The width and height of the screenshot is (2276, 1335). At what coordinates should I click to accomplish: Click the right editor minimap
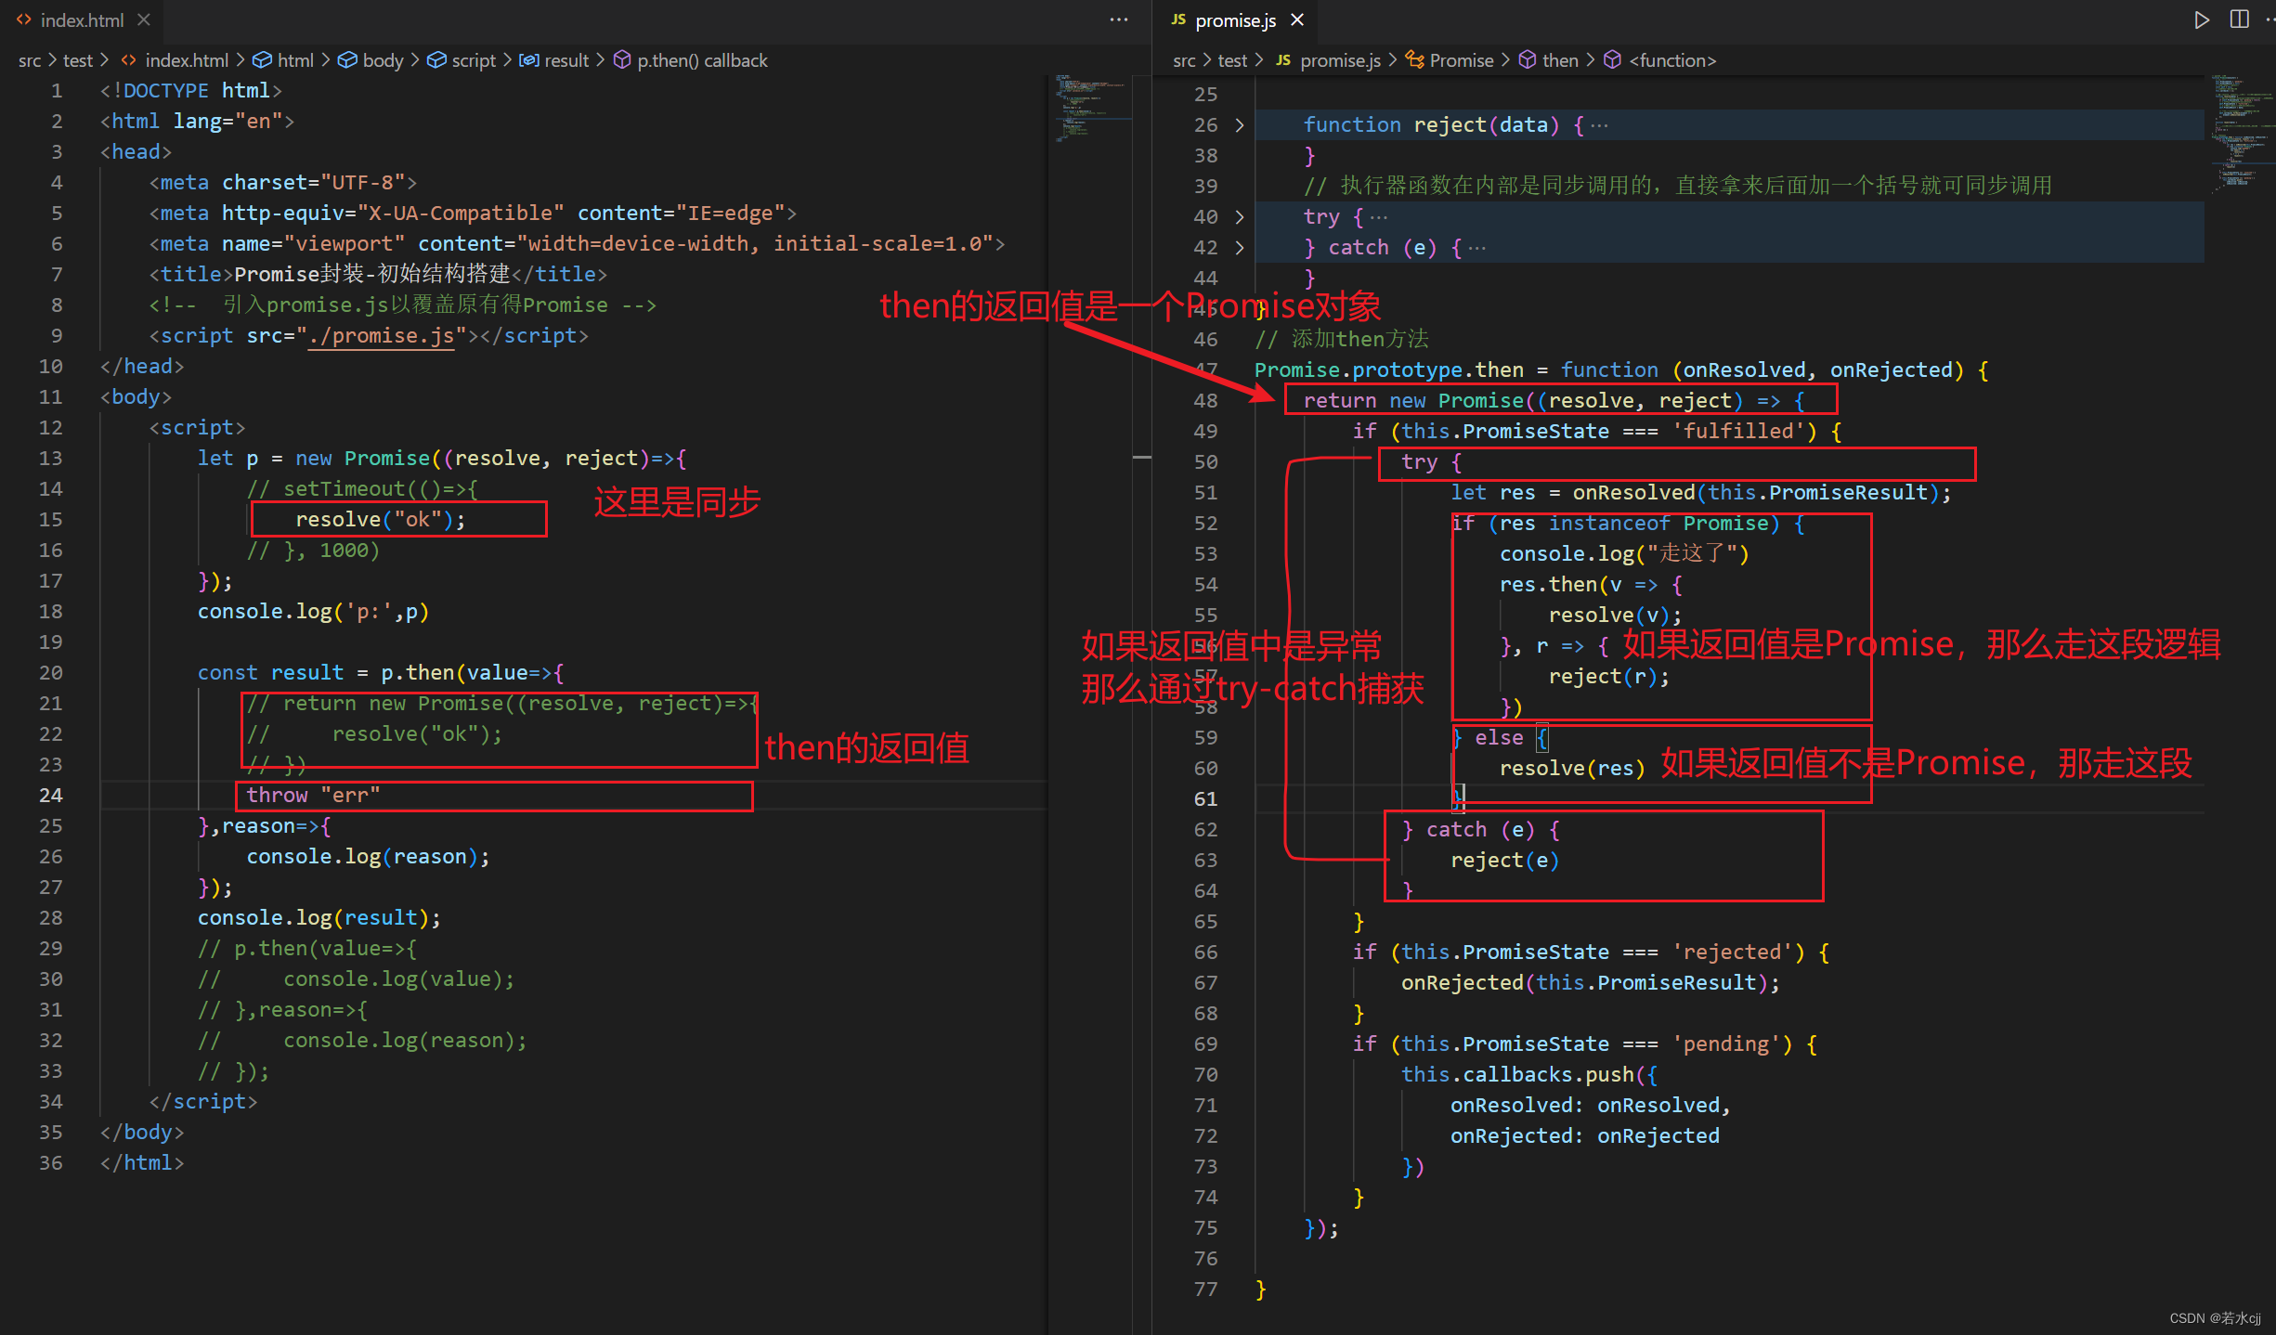click(2241, 133)
